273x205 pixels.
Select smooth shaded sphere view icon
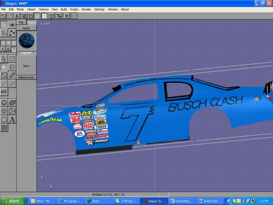pos(37,16)
